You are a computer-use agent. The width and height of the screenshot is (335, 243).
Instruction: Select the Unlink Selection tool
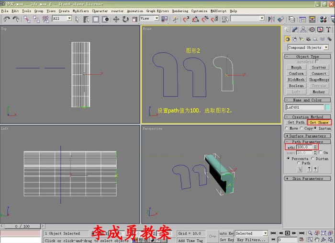[x=36, y=20]
